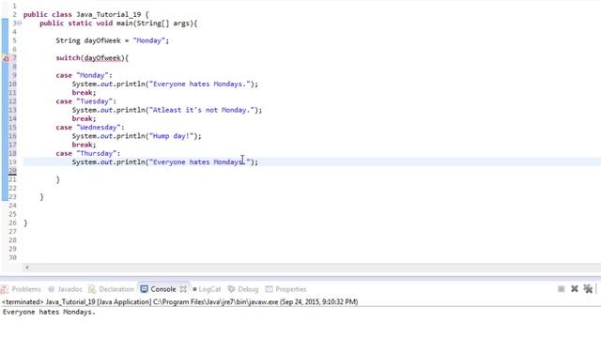Click line number 20 in the gutter
Screen dimensions: 601x338
click(x=12, y=171)
